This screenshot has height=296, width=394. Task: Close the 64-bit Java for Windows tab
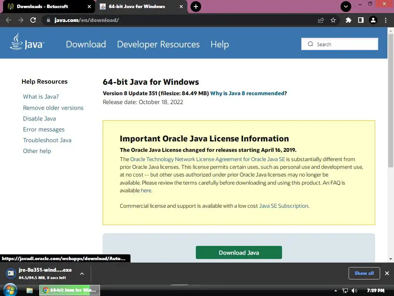click(181, 7)
